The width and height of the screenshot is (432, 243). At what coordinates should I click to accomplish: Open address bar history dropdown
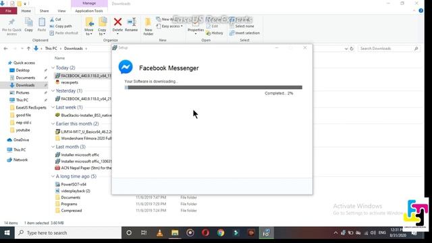(x=346, y=49)
